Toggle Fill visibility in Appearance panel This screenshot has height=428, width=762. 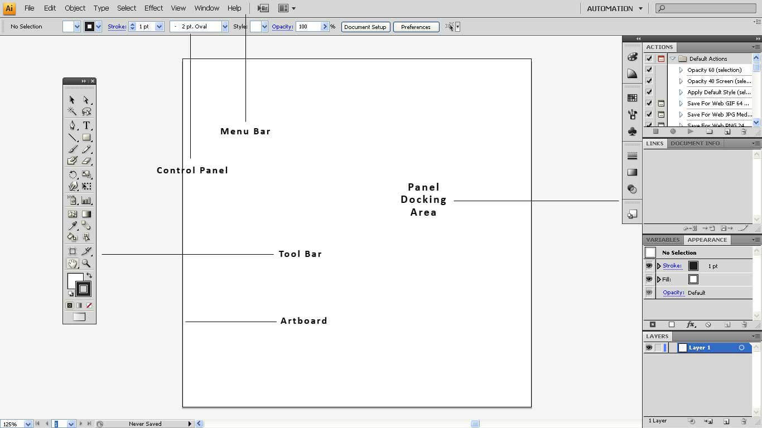point(649,279)
